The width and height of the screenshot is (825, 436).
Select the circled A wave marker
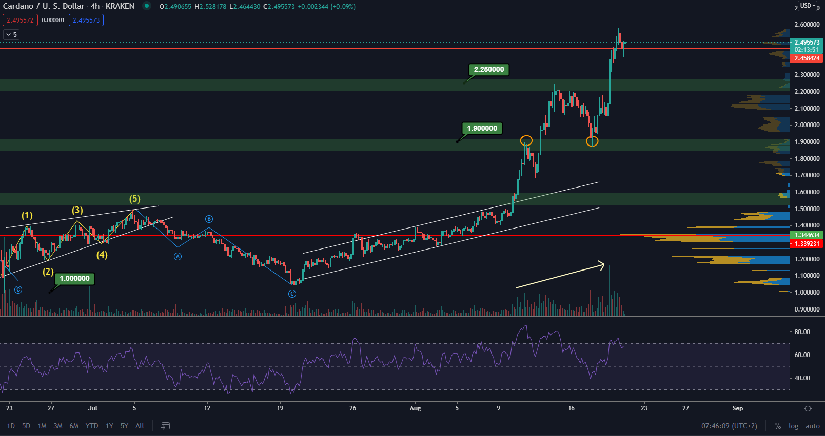178,256
